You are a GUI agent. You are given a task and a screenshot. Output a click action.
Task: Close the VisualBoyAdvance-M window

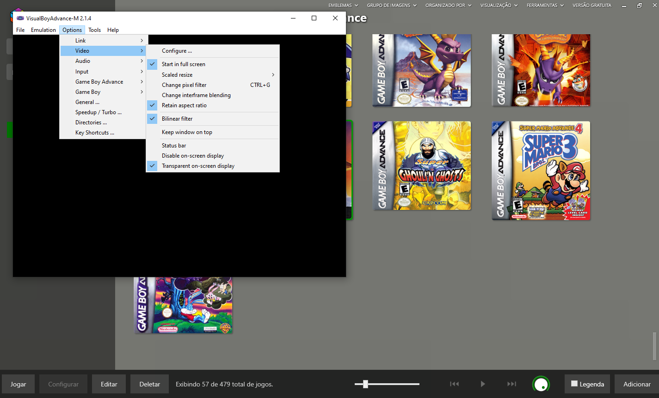(335, 18)
